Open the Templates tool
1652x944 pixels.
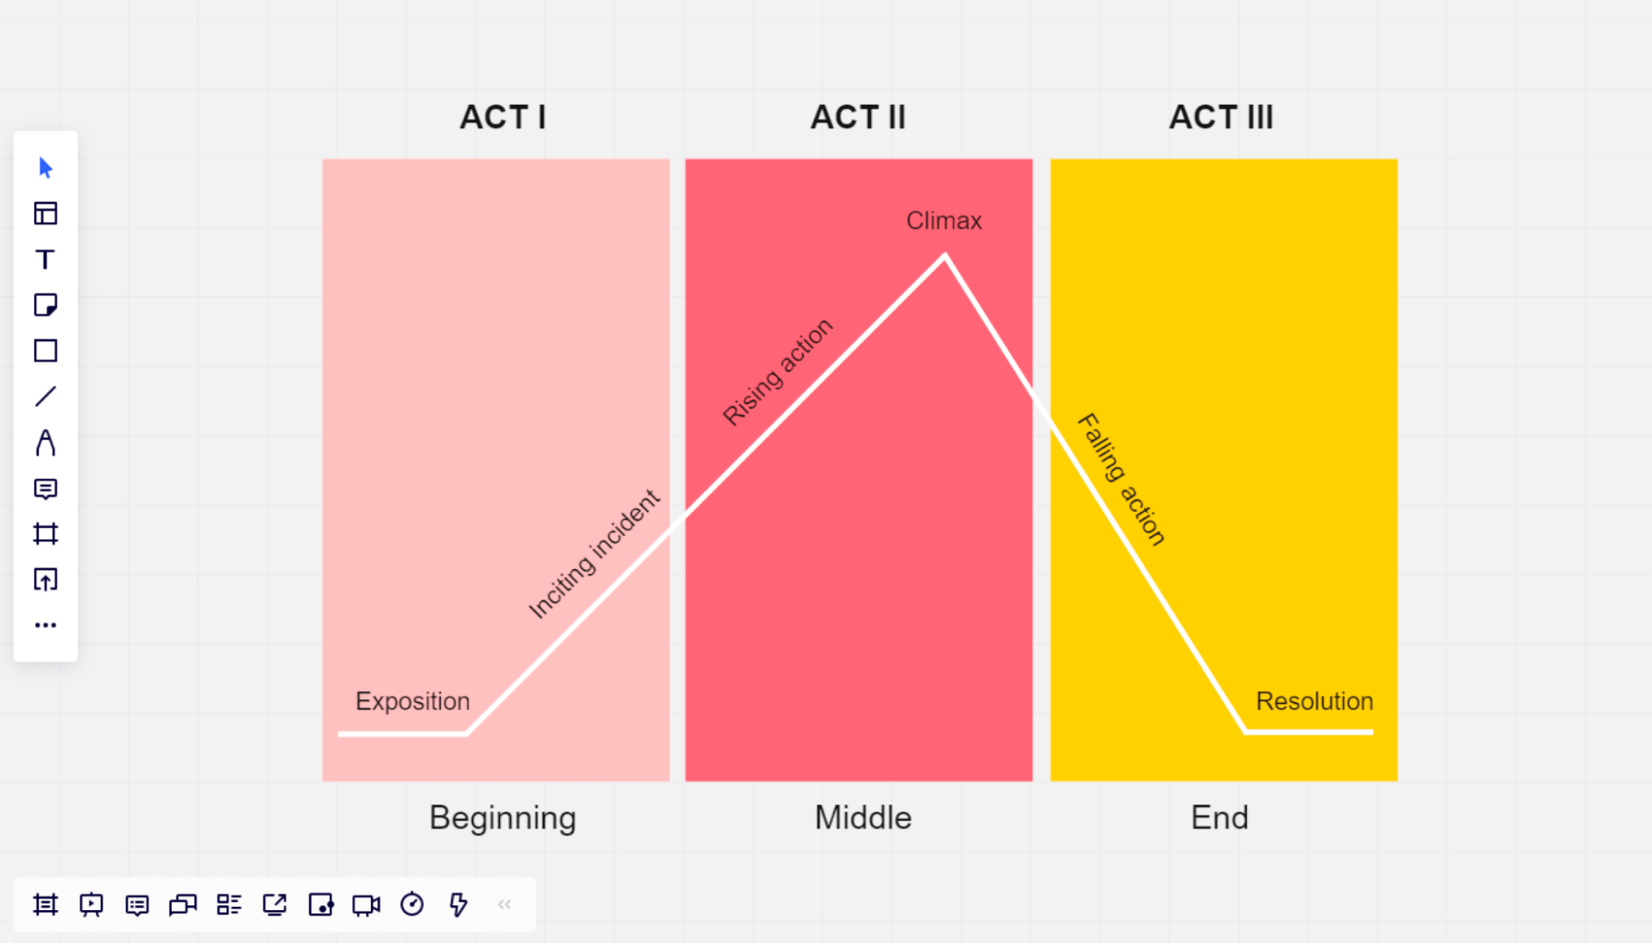point(45,213)
